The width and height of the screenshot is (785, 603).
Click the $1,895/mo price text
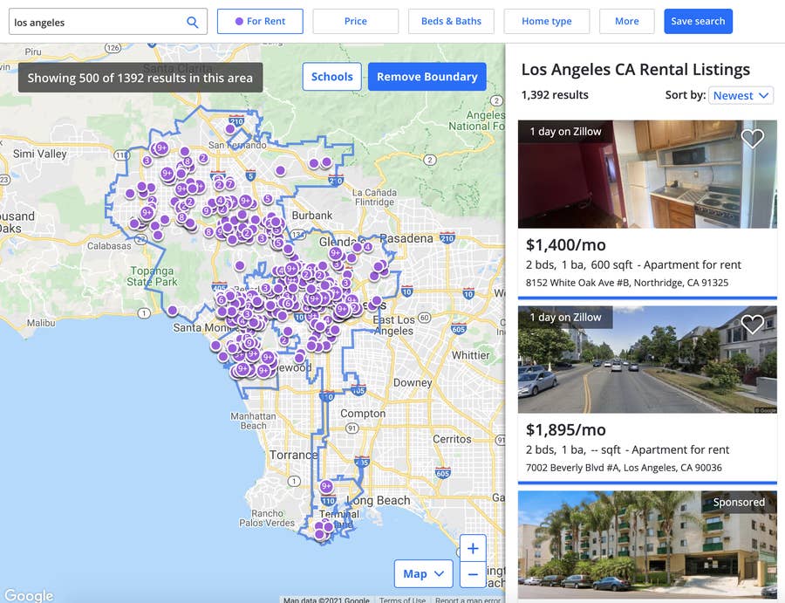coord(566,429)
